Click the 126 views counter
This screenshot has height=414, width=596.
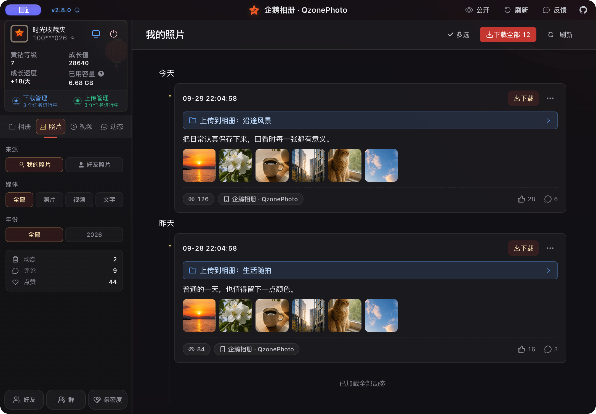tap(198, 199)
